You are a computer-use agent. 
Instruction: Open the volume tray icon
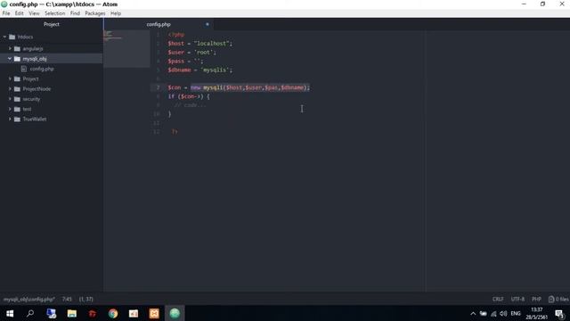point(503,313)
